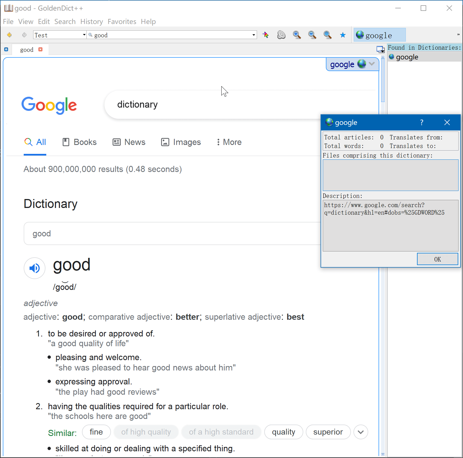Click the Dictionary heading text
Viewport: 463px width, 458px height.
[x=50, y=204]
